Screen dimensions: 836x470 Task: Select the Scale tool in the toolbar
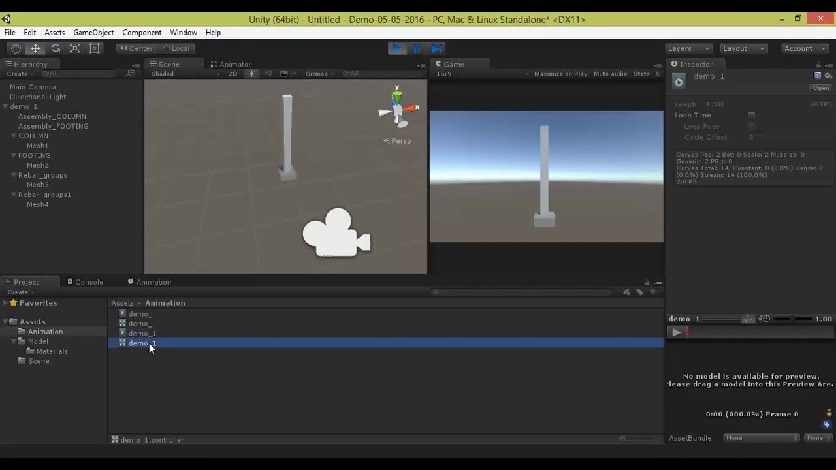click(75, 48)
